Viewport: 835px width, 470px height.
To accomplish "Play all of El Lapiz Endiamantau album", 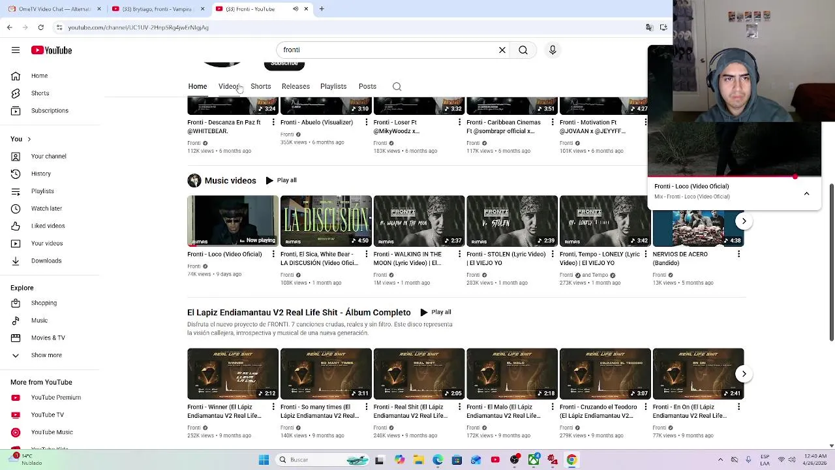I will tap(436, 312).
